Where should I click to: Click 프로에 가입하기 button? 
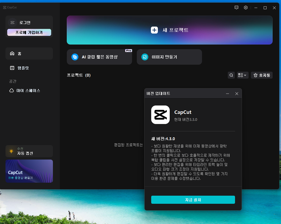coord(29,32)
